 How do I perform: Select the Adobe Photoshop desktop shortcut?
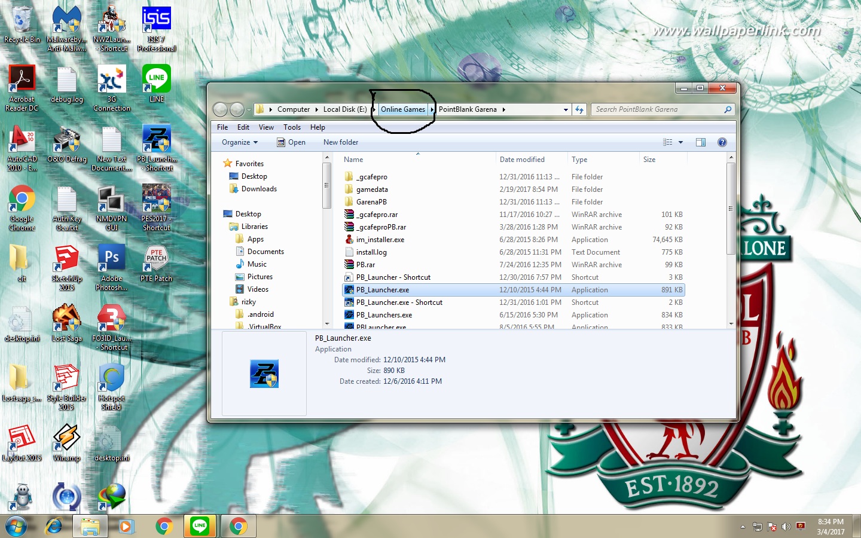pyautogui.click(x=112, y=267)
